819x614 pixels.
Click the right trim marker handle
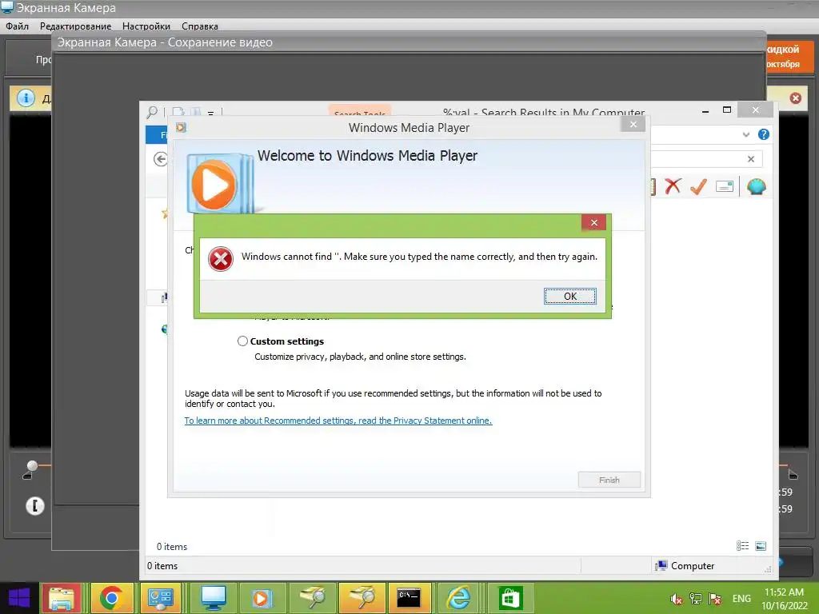tap(793, 473)
